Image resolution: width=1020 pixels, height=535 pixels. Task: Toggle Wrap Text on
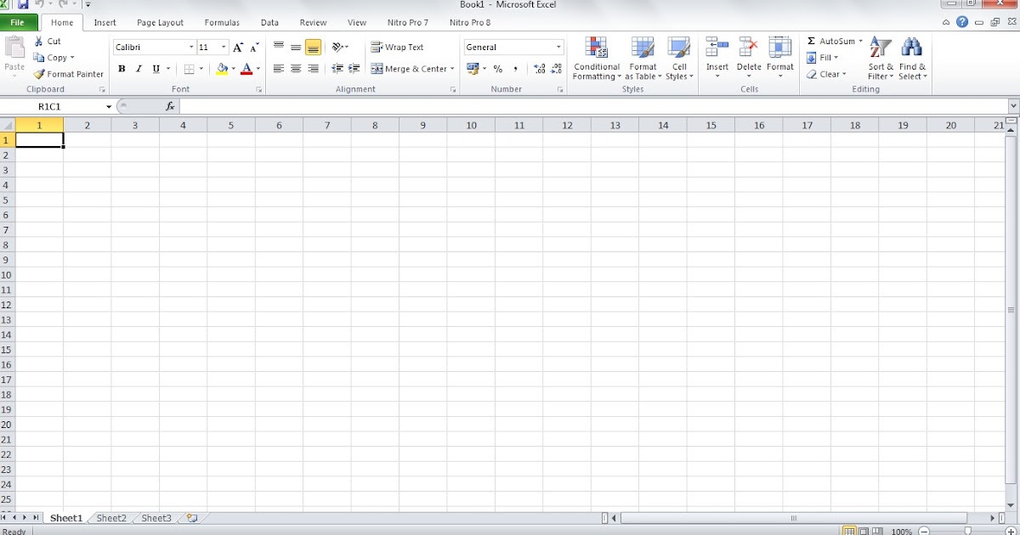(396, 47)
